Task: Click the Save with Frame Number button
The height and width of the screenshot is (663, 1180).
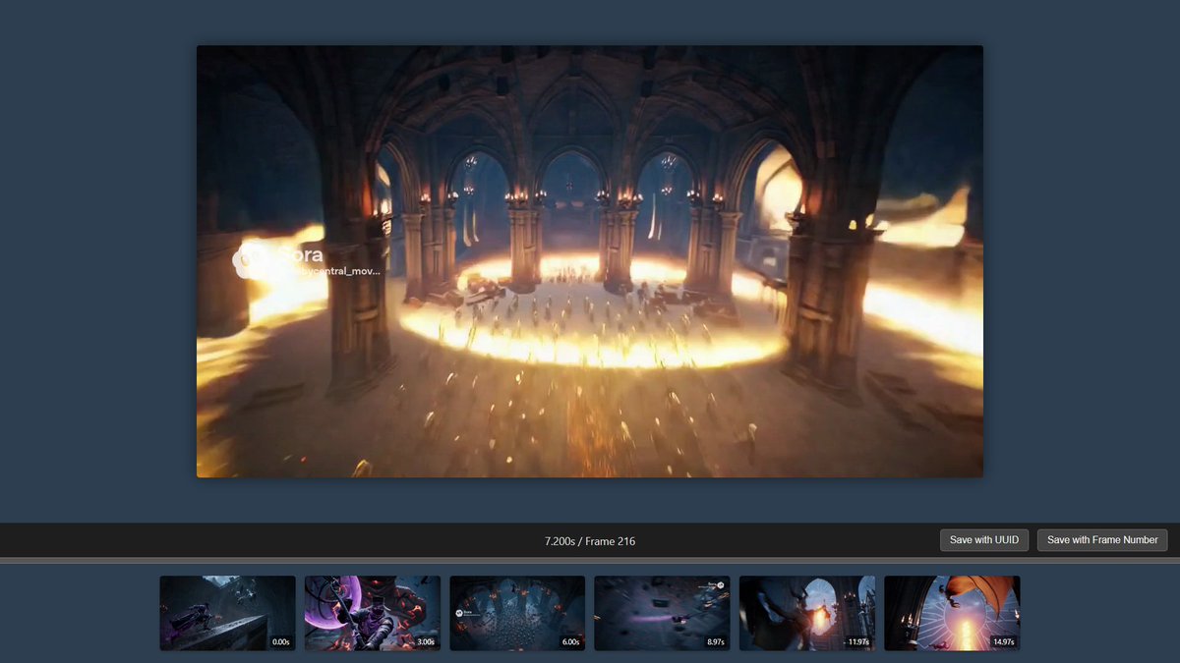Action: [x=1101, y=539]
